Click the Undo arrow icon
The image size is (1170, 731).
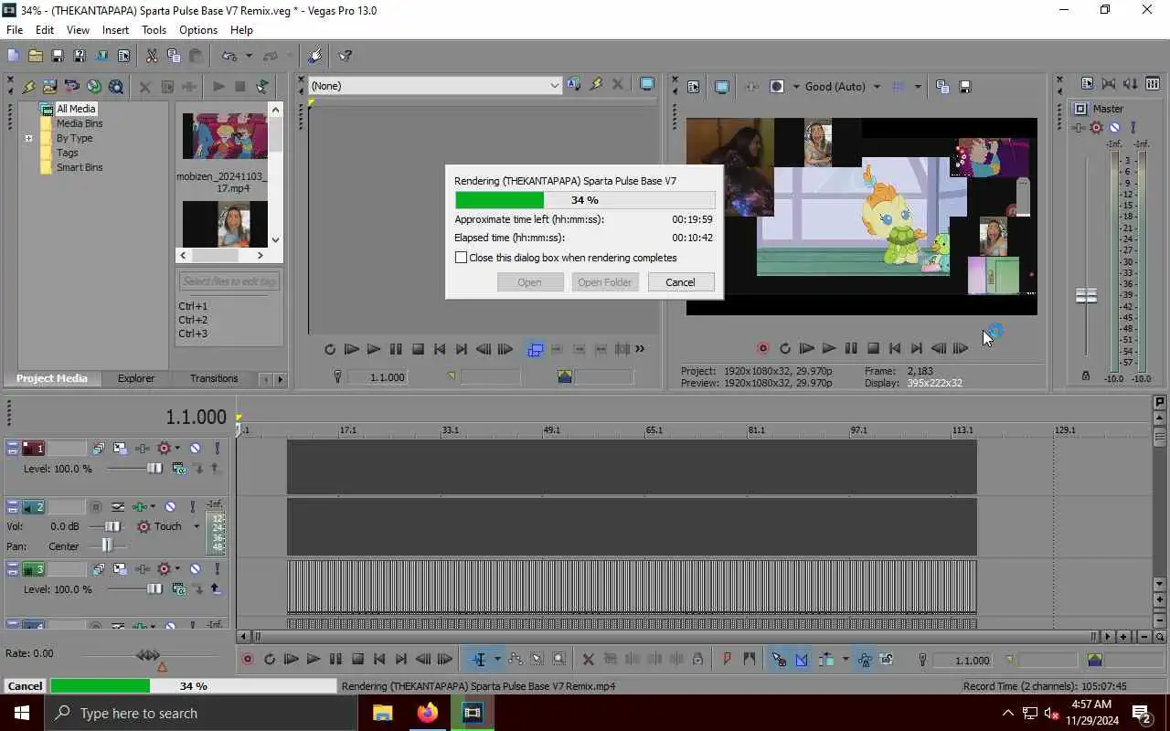(229, 56)
